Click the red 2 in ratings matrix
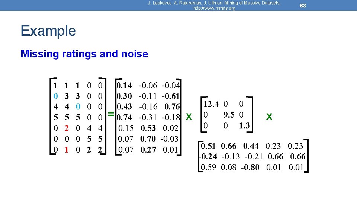 pos(67,128)
